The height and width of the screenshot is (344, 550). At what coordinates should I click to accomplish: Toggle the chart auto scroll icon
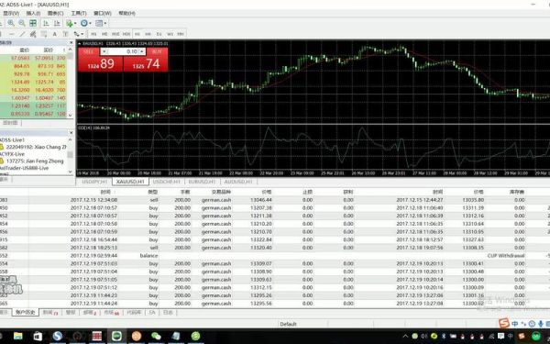pos(46,23)
